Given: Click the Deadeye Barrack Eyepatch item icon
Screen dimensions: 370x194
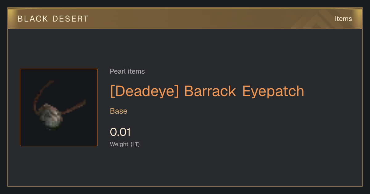Looking at the screenshot, I should click(x=59, y=107).
